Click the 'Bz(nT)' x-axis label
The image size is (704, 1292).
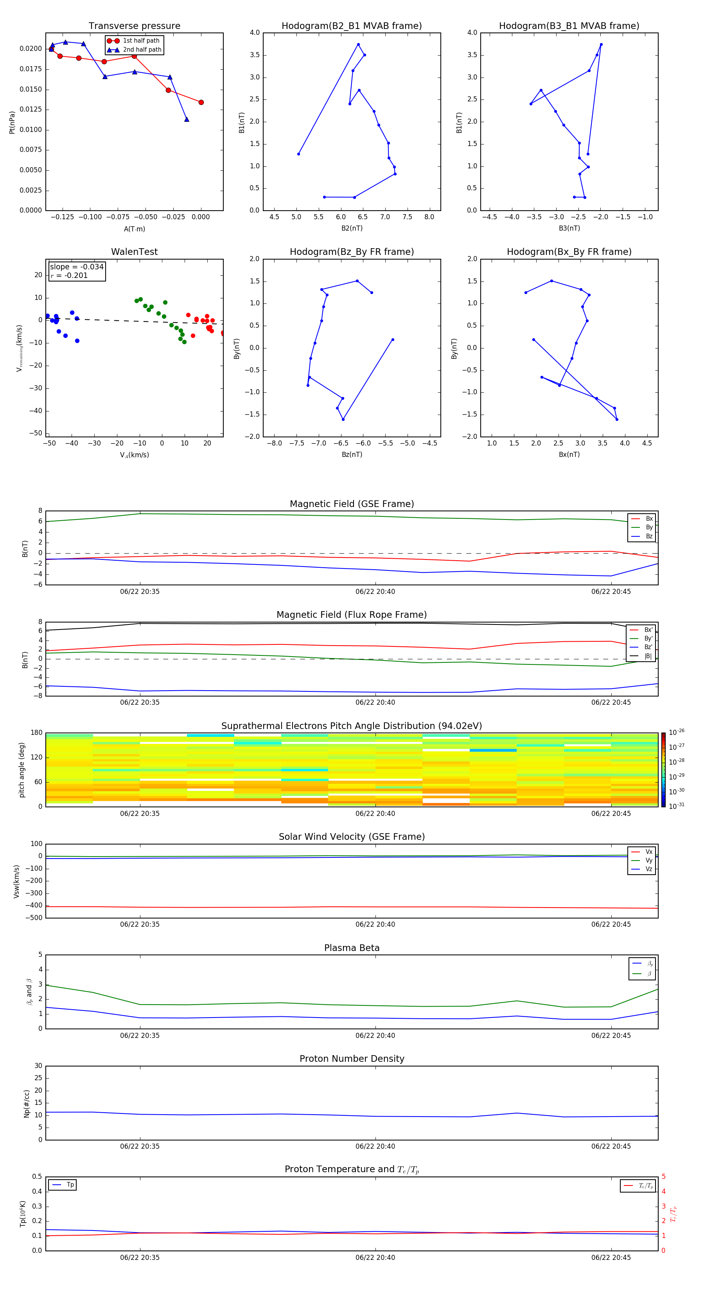click(352, 455)
